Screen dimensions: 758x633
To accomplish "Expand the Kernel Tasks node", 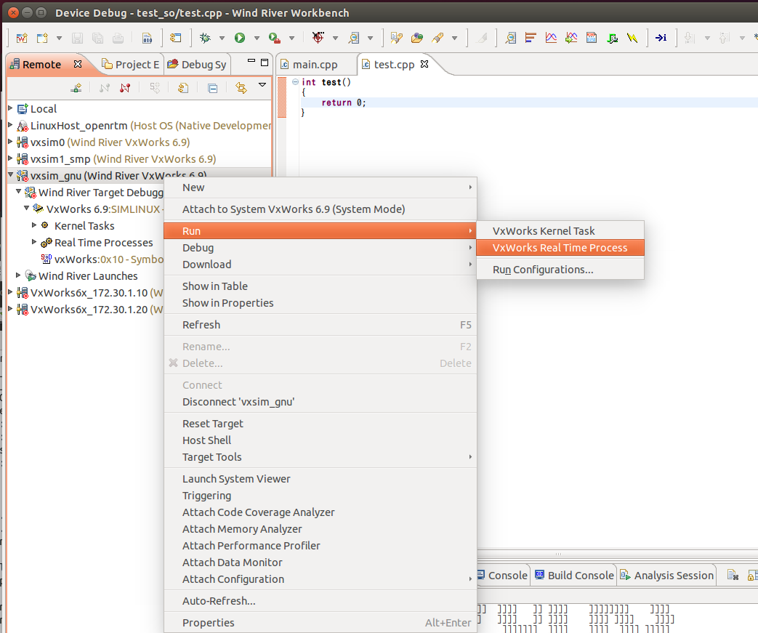I will (34, 225).
